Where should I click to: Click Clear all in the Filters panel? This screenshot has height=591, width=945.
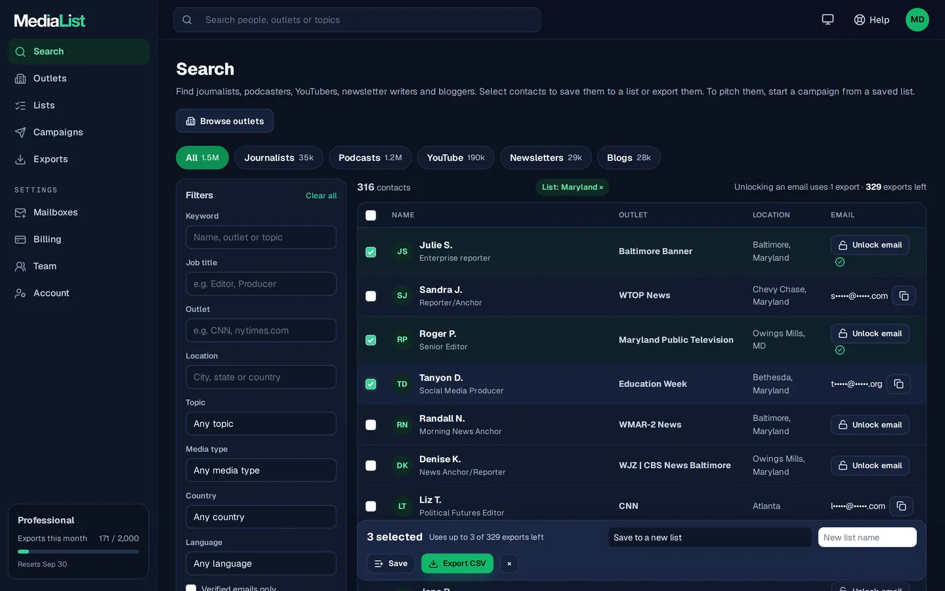(321, 196)
